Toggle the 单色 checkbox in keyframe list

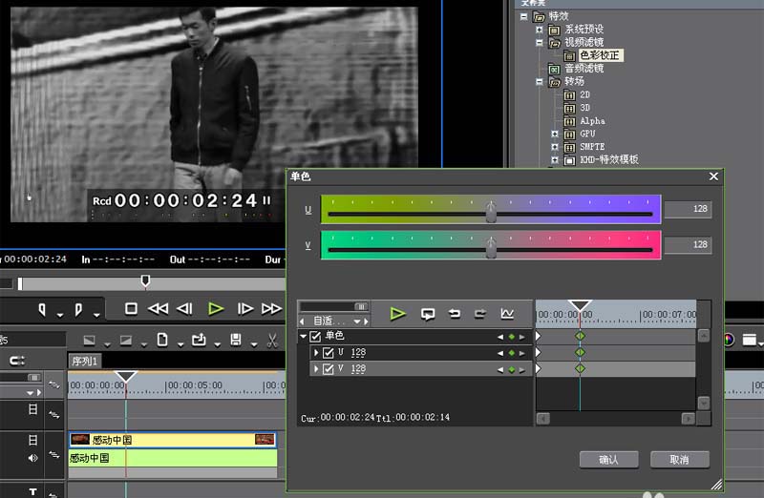[x=315, y=336]
